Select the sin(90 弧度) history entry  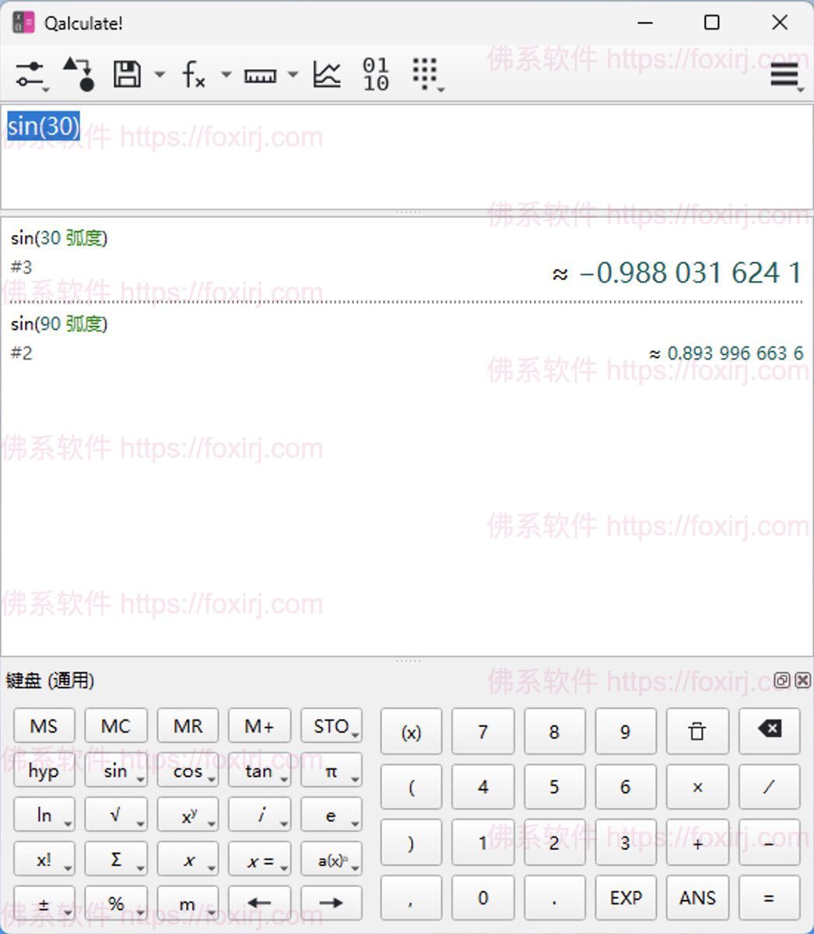(59, 324)
